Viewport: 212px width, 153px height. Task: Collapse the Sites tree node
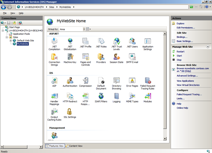click(7, 37)
